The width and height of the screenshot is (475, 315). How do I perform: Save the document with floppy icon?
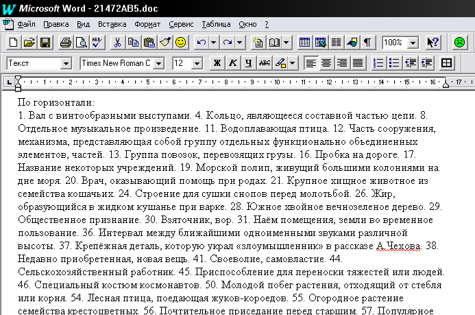[45, 43]
